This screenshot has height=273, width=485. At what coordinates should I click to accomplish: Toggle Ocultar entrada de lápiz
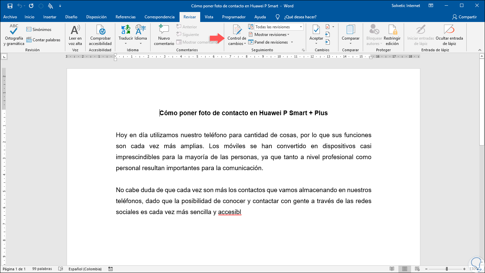449,35
